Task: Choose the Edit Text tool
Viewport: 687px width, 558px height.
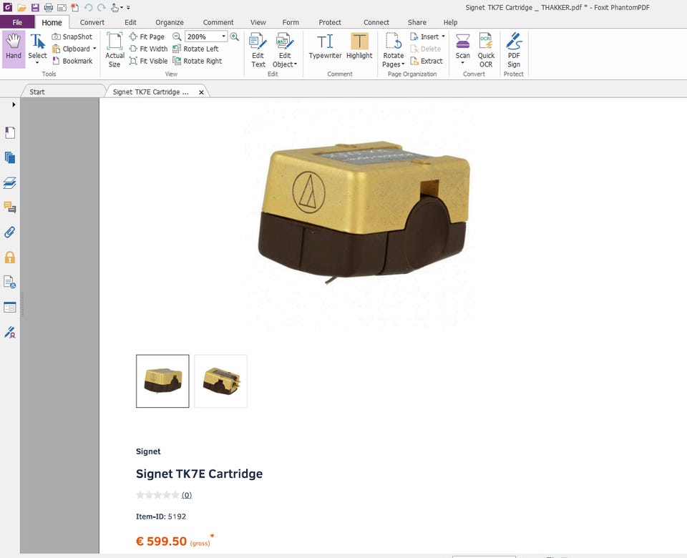Action: coord(258,48)
